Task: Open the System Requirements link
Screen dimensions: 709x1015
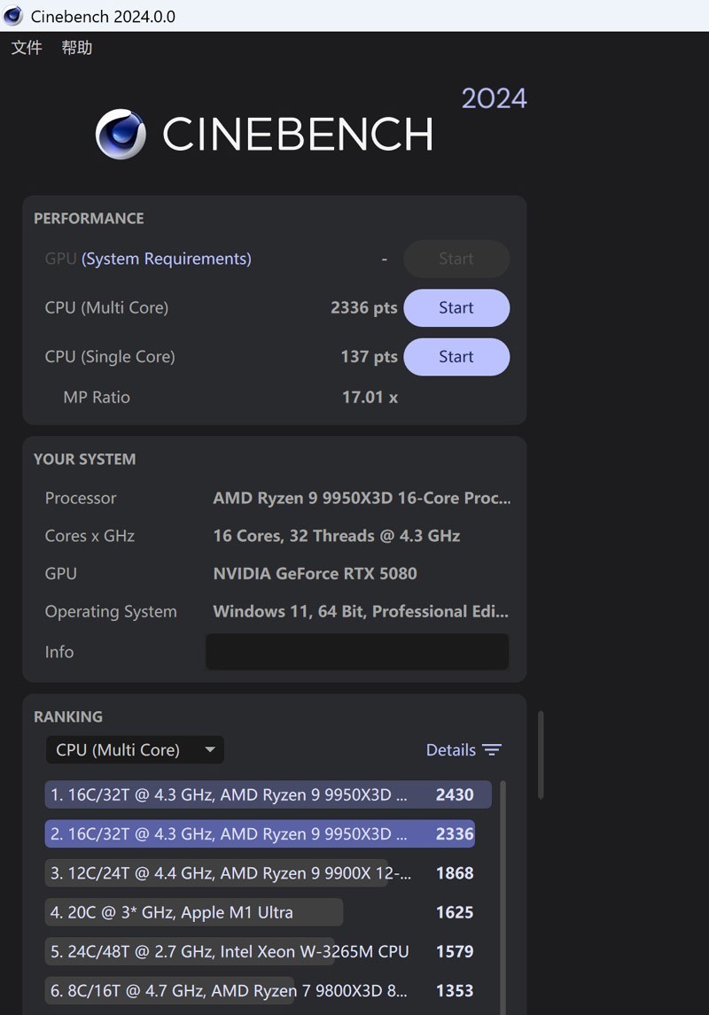Action: 166,258
